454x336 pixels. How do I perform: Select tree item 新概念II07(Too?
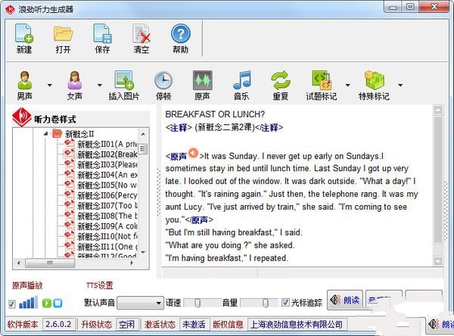click(x=106, y=205)
